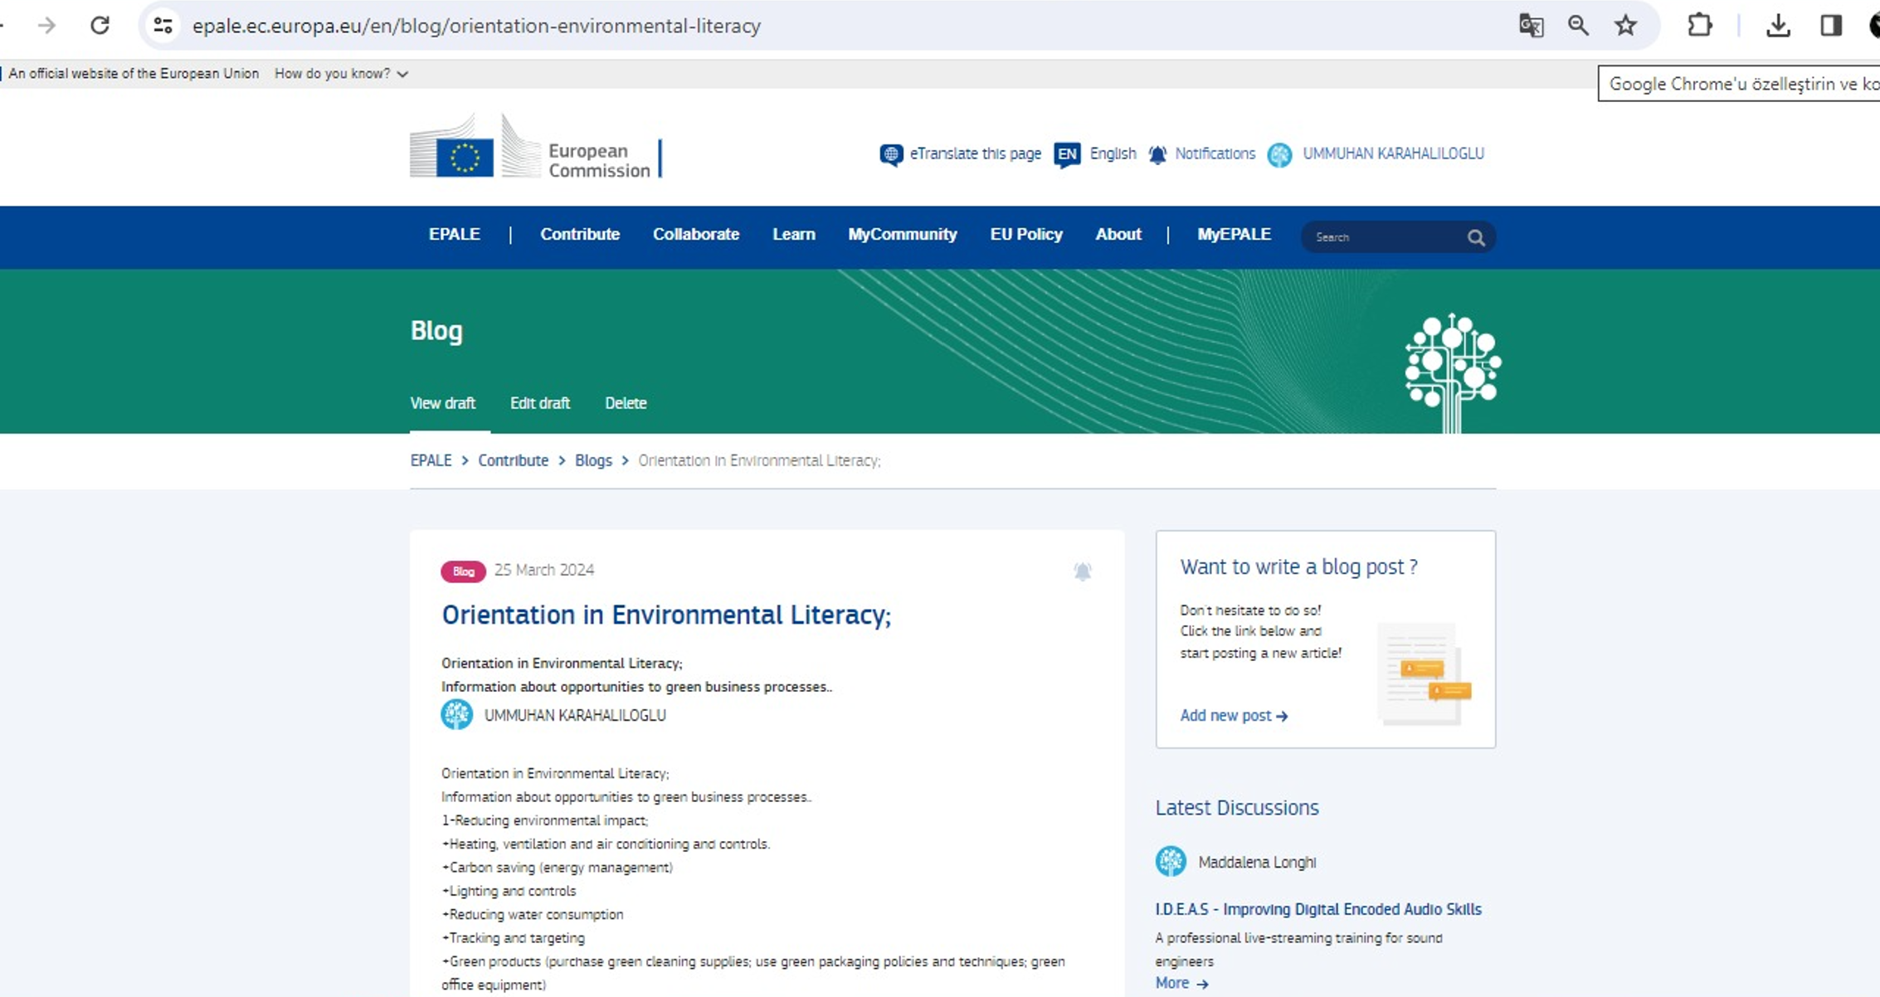
Task: Open the I.D.E.A.S discussion link
Action: (1317, 909)
